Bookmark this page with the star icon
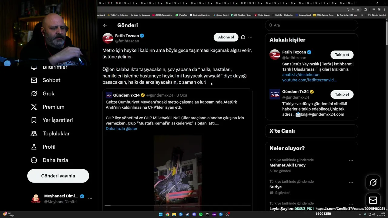Image resolution: width=388 pixels, height=218 pixels. 358,9
